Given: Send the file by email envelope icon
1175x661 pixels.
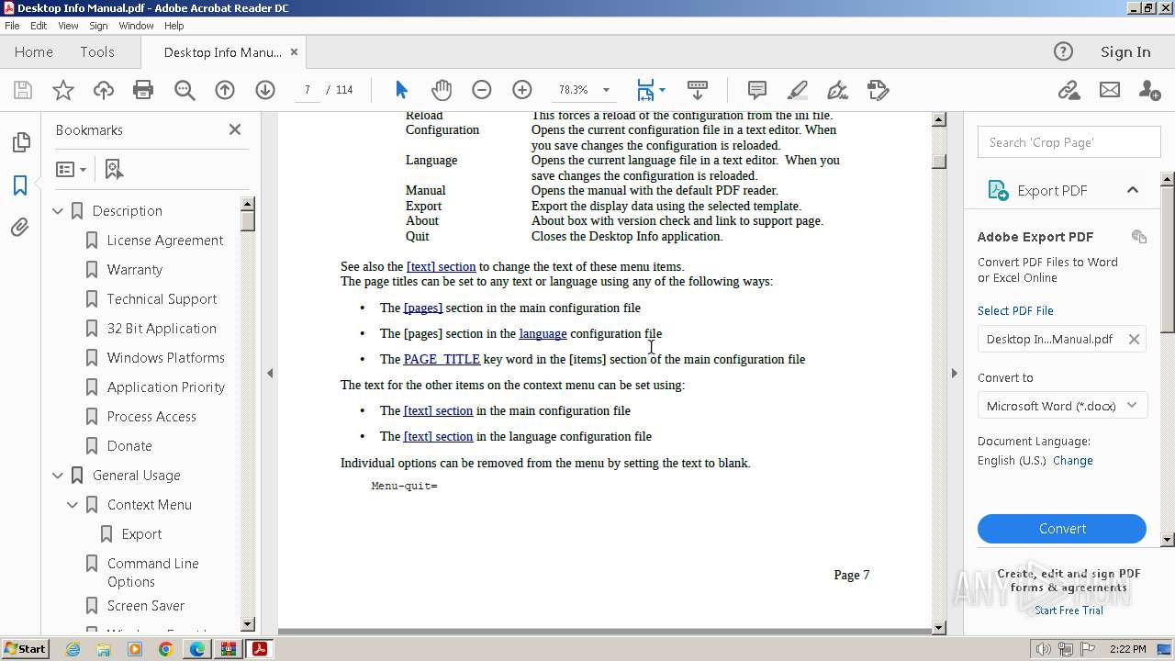Looking at the screenshot, I should 1110,90.
